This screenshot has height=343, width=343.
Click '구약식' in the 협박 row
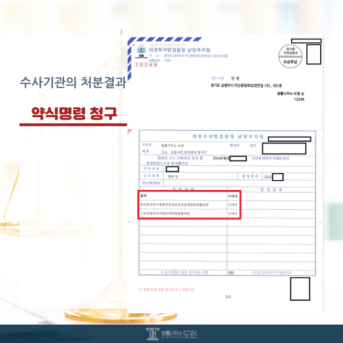[233, 196]
